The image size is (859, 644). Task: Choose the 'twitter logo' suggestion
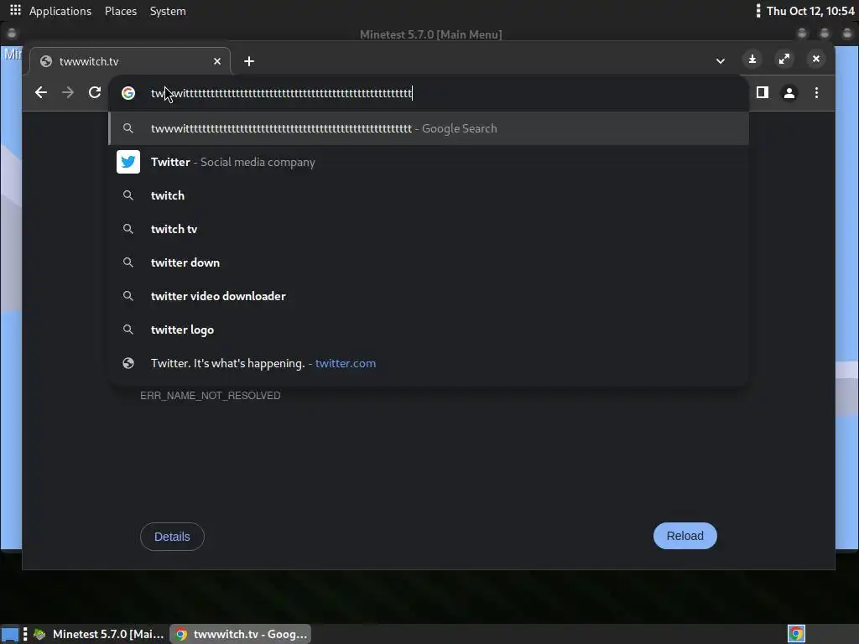pos(429,330)
